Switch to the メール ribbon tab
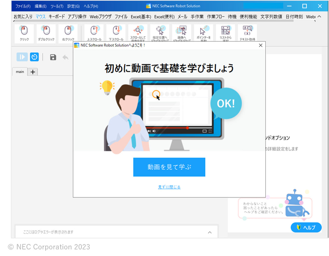This screenshot has height=256, width=329. click(182, 16)
